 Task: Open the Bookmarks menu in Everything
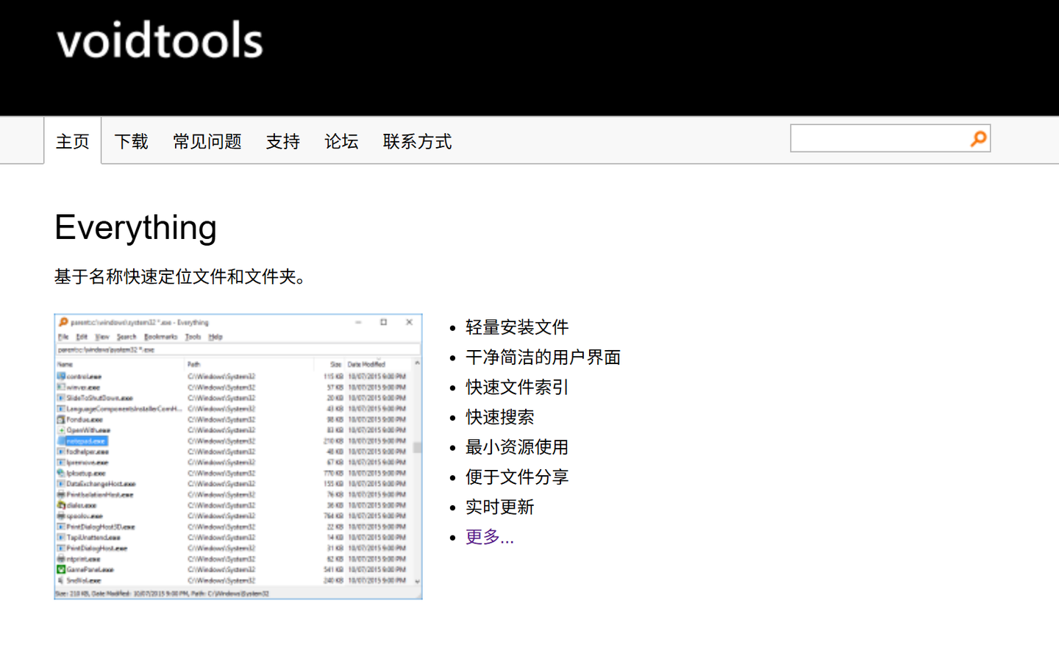pos(162,337)
